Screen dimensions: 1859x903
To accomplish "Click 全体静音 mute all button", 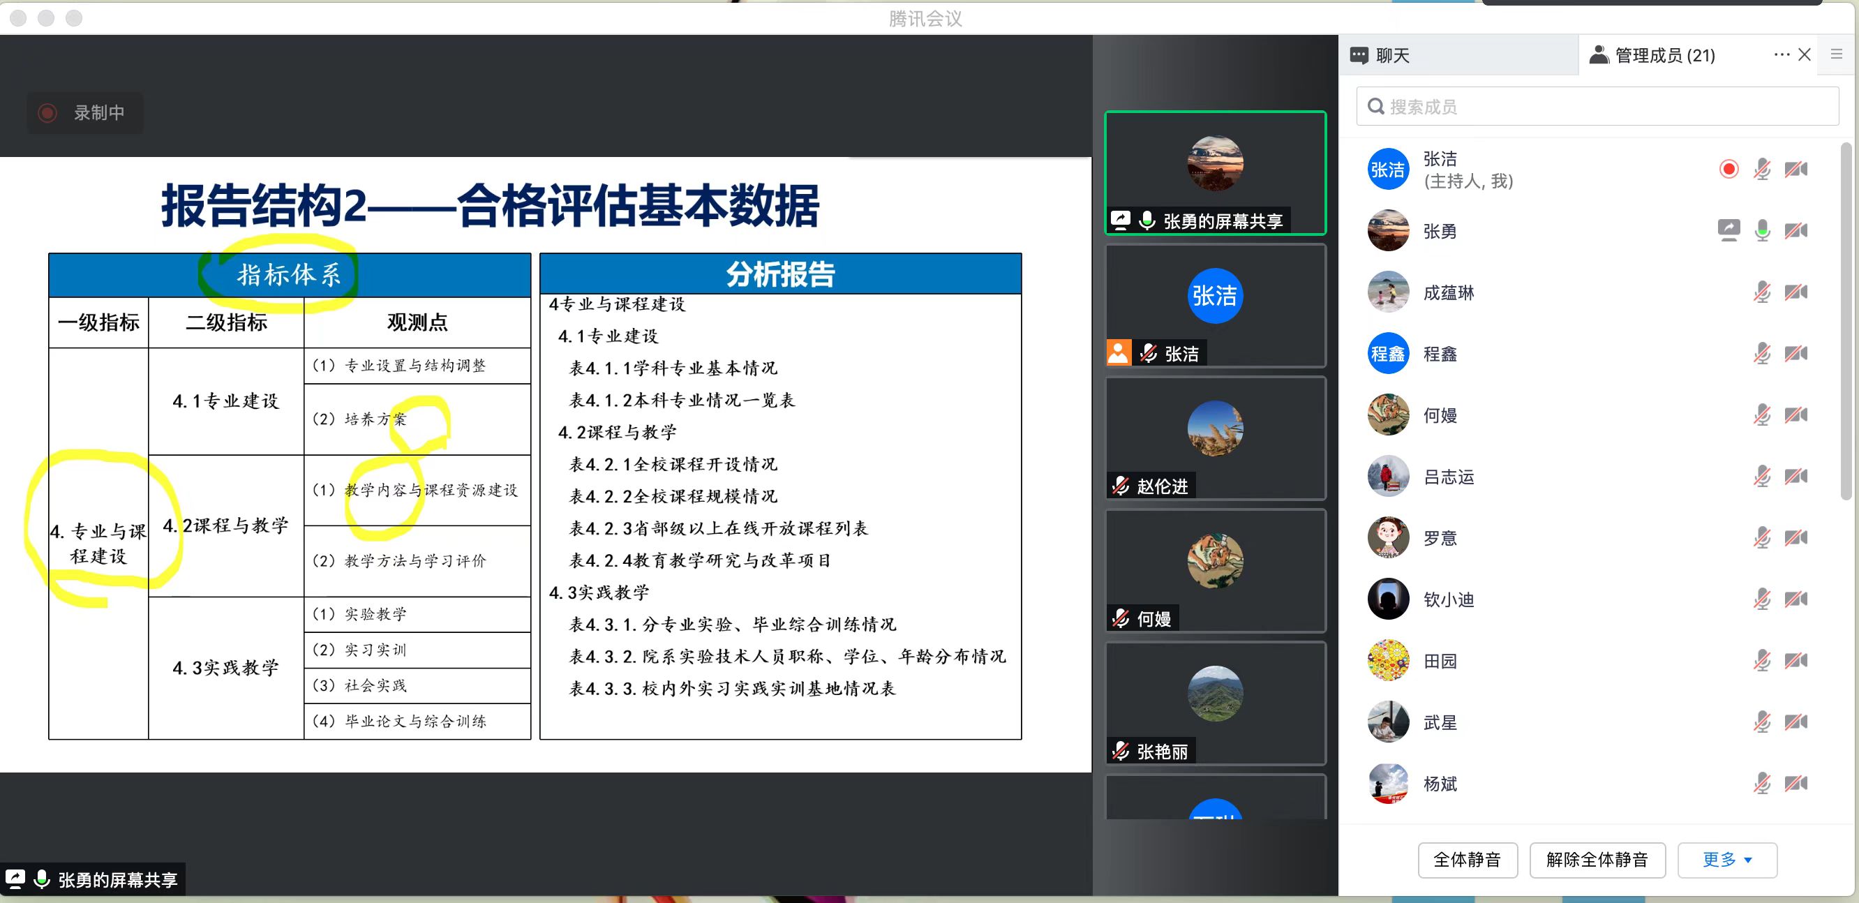I will [x=1467, y=860].
